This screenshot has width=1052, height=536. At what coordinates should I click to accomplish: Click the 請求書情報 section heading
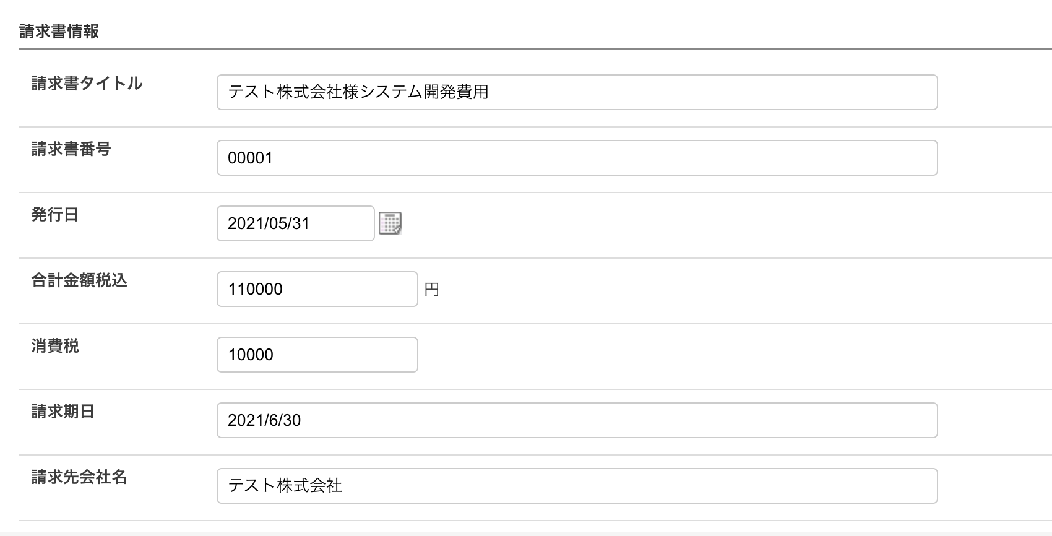pyautogui.click(x=59, y=32)
